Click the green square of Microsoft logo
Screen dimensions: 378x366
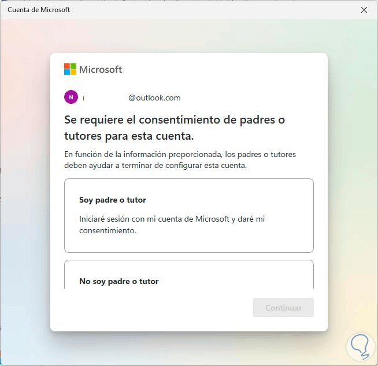coord(73,66)
